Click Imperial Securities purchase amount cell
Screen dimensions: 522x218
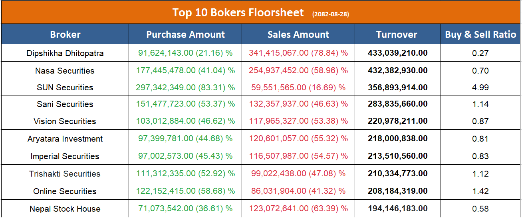[x=185, y=156]
